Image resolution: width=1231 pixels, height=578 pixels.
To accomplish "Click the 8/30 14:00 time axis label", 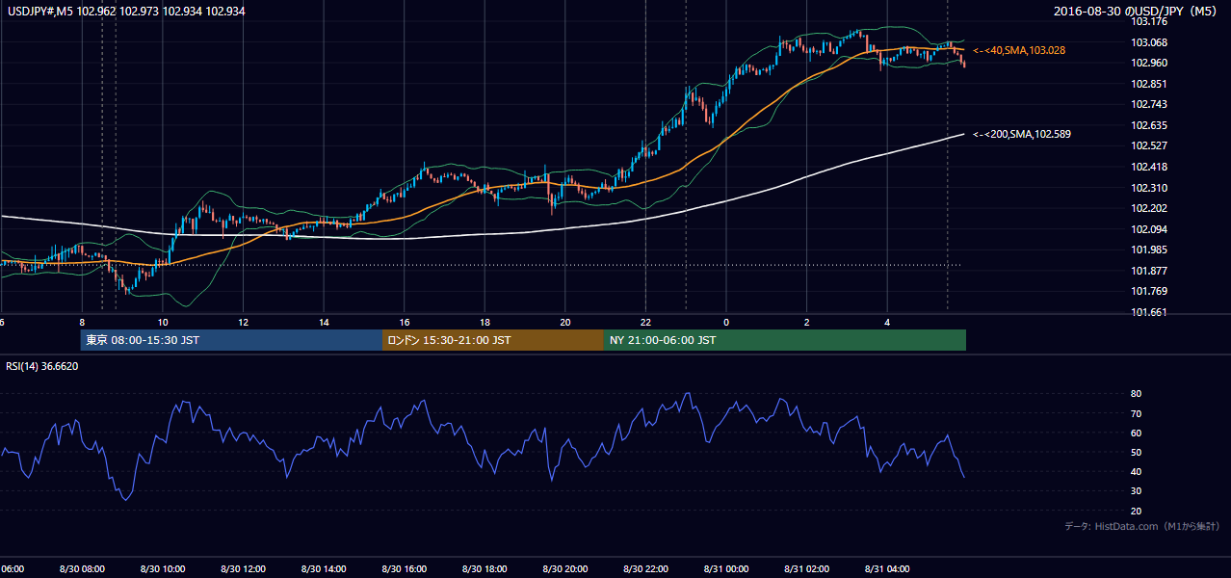I will click(324, 569).
